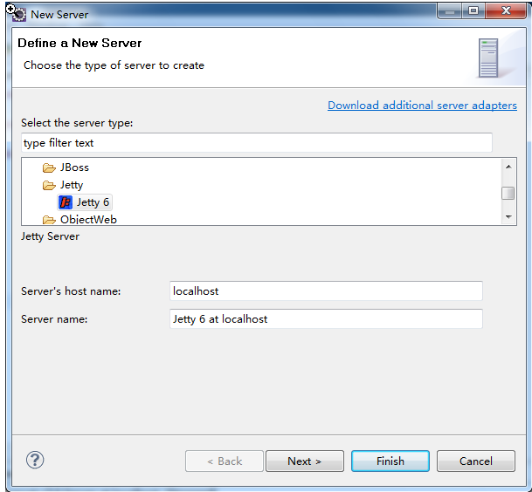Image resolution: width=532 pixels, height=492 pixels.
Task: Click the ObjectWeb folder icon
Action: pos(49,220)
